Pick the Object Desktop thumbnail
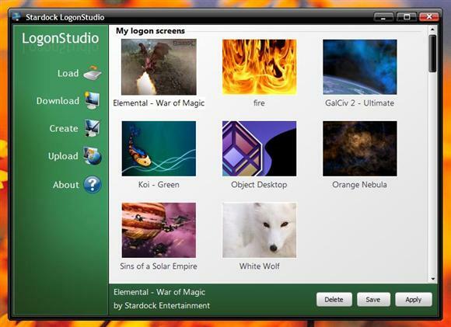Image resolution: width=451 pixels, height=327 pixels. point(259,148)
